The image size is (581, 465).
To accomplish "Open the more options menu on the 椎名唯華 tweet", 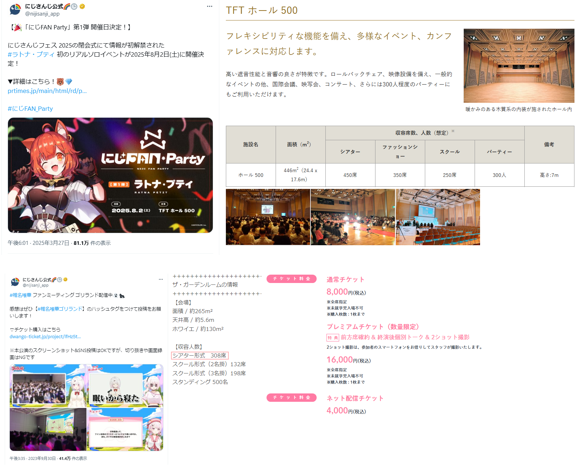I will [161, 279].
